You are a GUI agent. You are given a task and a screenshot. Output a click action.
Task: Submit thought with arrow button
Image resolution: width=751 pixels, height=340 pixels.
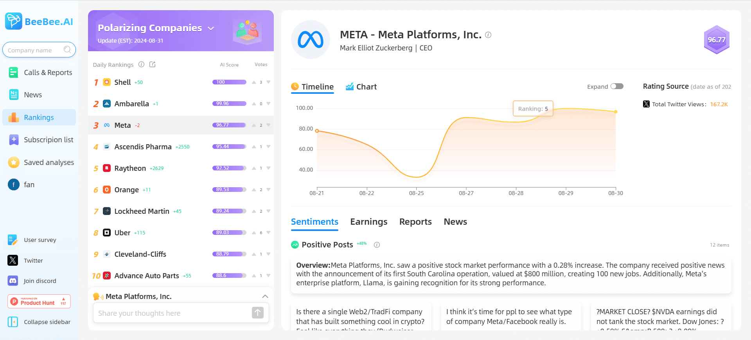[258, 313]
